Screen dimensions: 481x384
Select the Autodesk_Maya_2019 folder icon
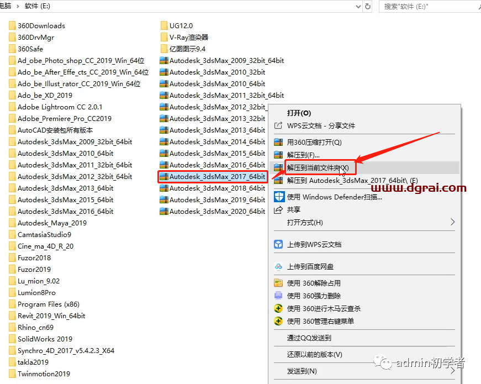coord(12,223)
